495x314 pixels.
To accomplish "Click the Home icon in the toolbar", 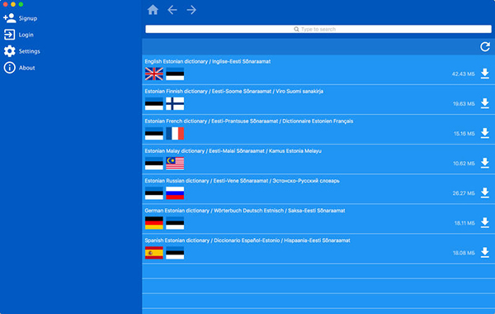I will tap(153, 10).
